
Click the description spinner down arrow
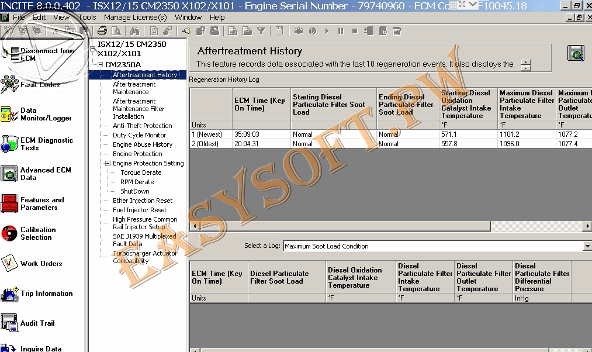click(x=525, y=68)
